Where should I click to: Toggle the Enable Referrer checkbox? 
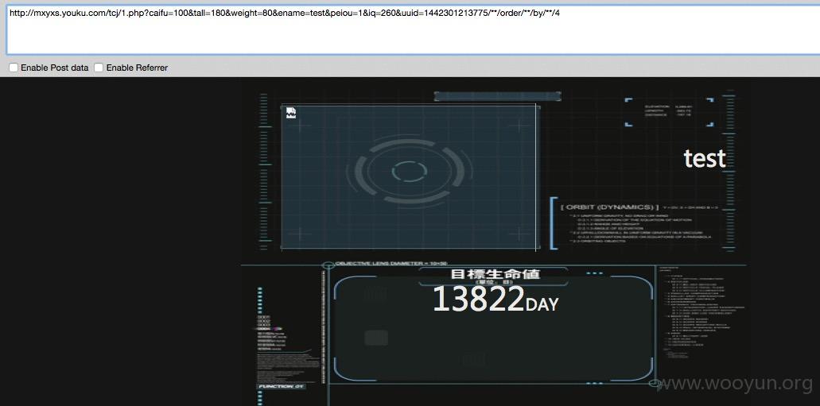pos(99,68)
